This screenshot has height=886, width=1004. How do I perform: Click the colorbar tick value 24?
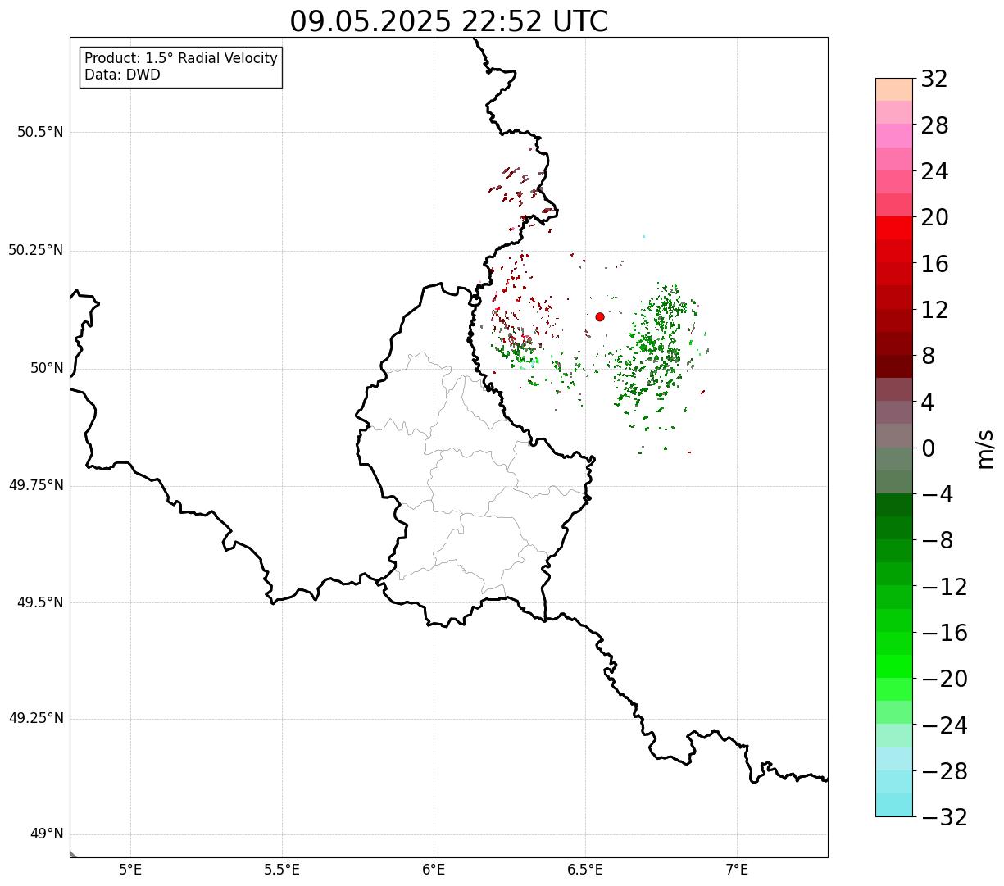click(x=934, y=171)
